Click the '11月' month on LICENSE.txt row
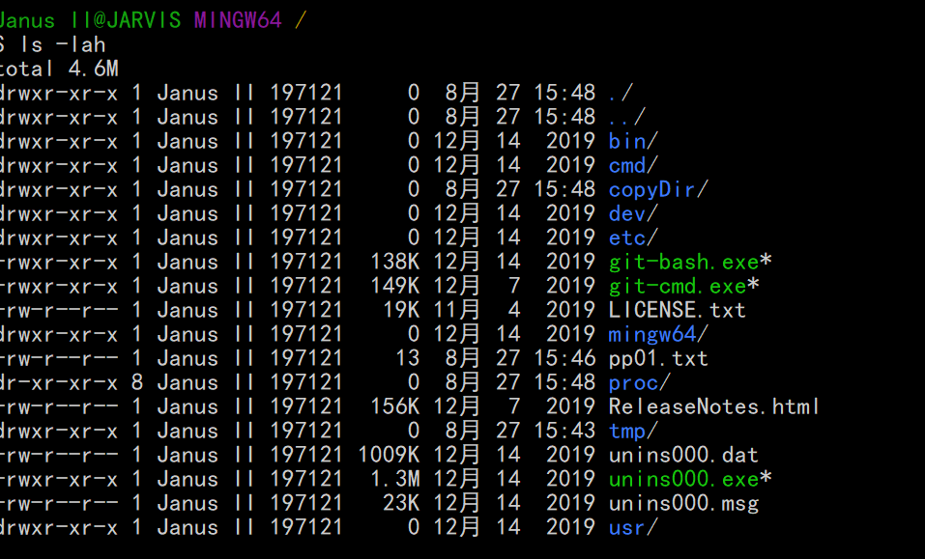Image resolution: width=925 pixels, height=559 pixels. (x=457, y=311)
